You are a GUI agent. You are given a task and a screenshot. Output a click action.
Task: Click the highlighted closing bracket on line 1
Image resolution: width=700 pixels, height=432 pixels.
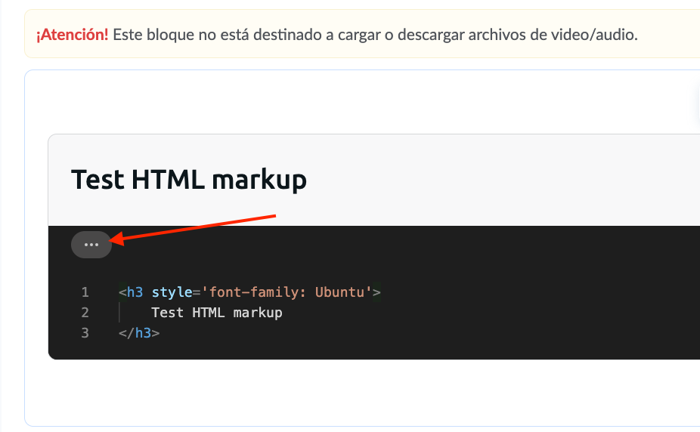click(376, 292)
